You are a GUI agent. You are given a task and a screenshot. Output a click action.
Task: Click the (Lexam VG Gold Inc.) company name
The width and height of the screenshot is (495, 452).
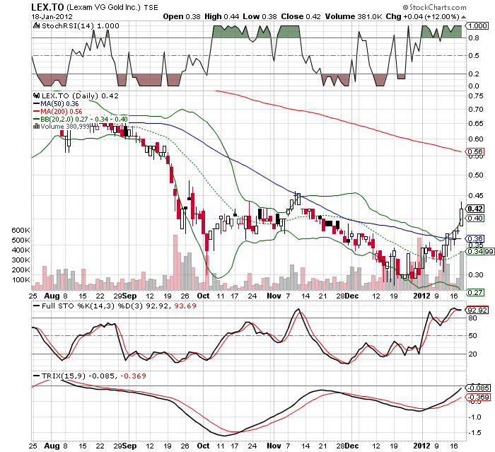point(103,7)
